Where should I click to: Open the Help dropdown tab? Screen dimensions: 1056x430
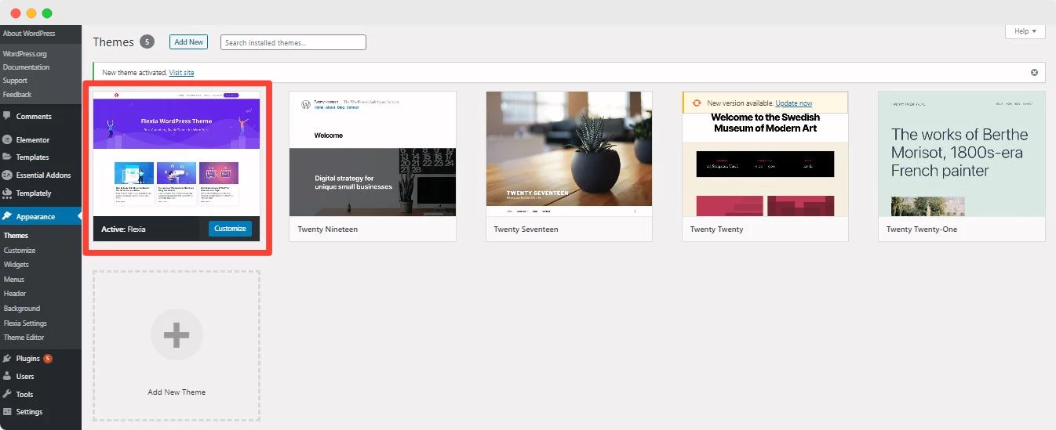pos(1025,31)
